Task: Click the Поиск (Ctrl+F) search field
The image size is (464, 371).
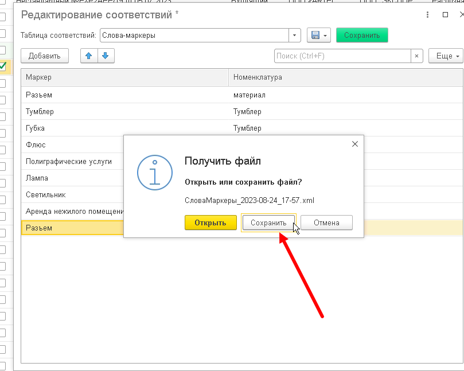Action: [342, 56]
